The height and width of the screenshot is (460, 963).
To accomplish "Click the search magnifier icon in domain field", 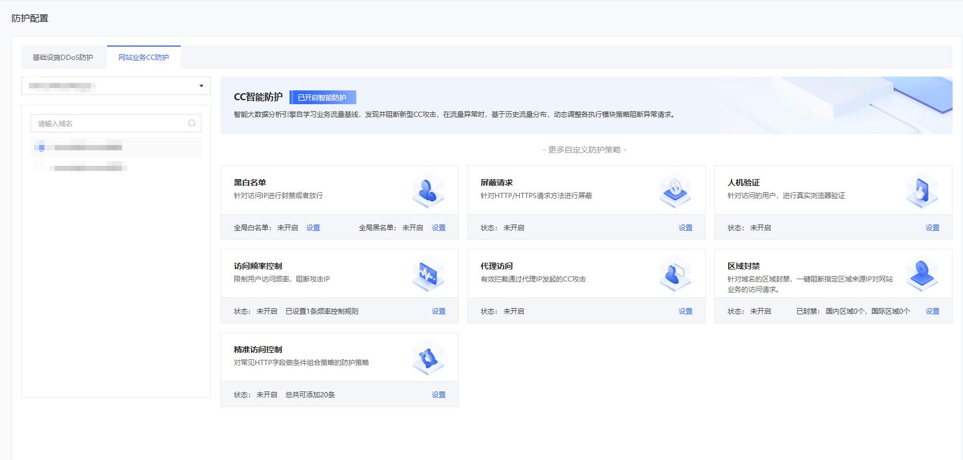I will tap(192, 123).
